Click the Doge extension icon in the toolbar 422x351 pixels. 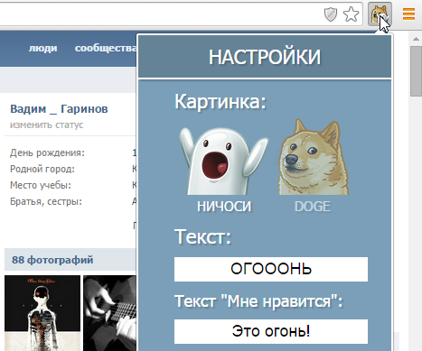[x=380, y=14]
